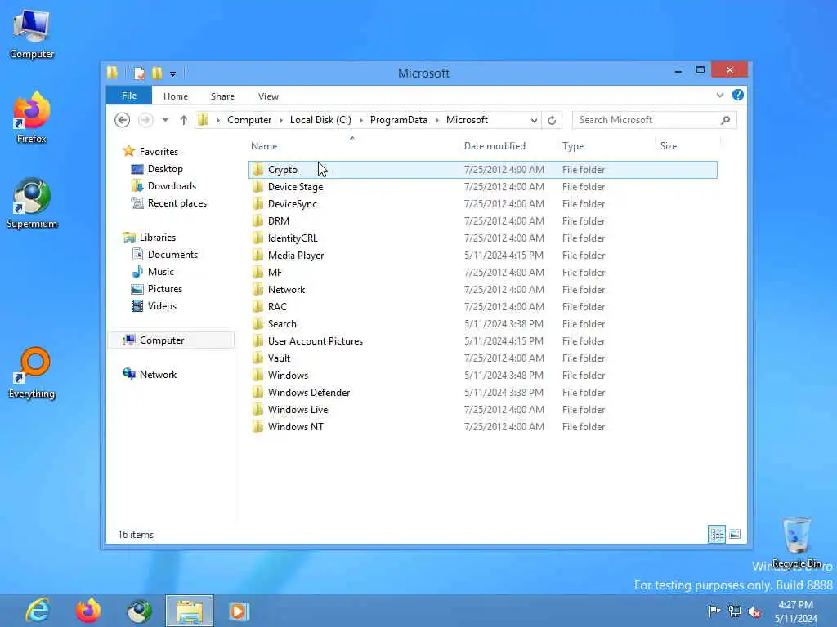
Task: Select the Crypto folder icon
Action: [258, 170]
